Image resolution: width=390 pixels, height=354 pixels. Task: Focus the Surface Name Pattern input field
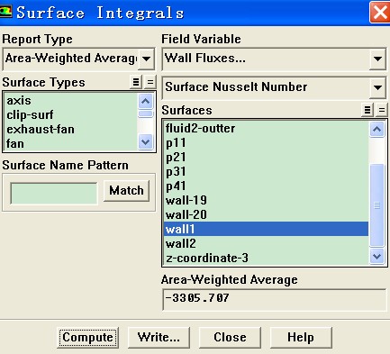[54, 194]
